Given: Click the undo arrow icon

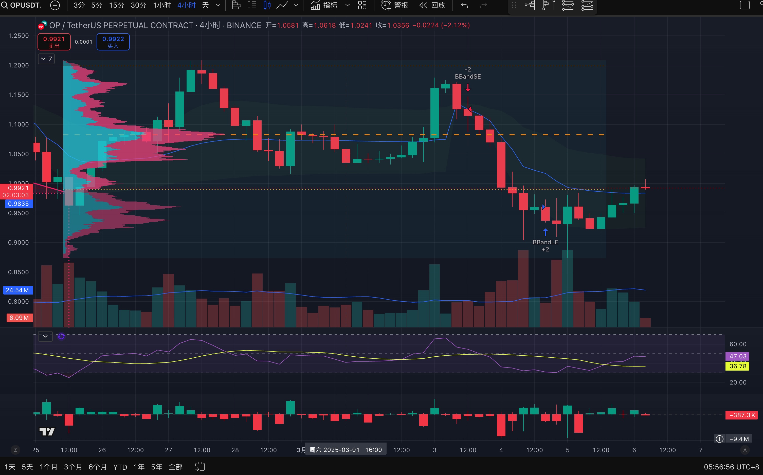Looking at the screenshot, I should point(464,5).
